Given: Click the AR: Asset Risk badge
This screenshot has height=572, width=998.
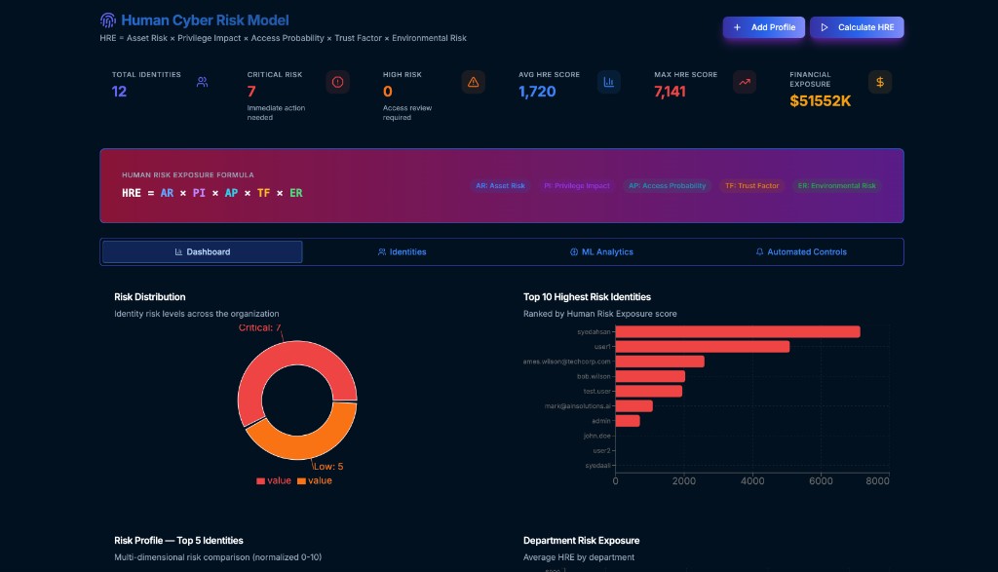Looking at the screenshot, I should [500, 186].
